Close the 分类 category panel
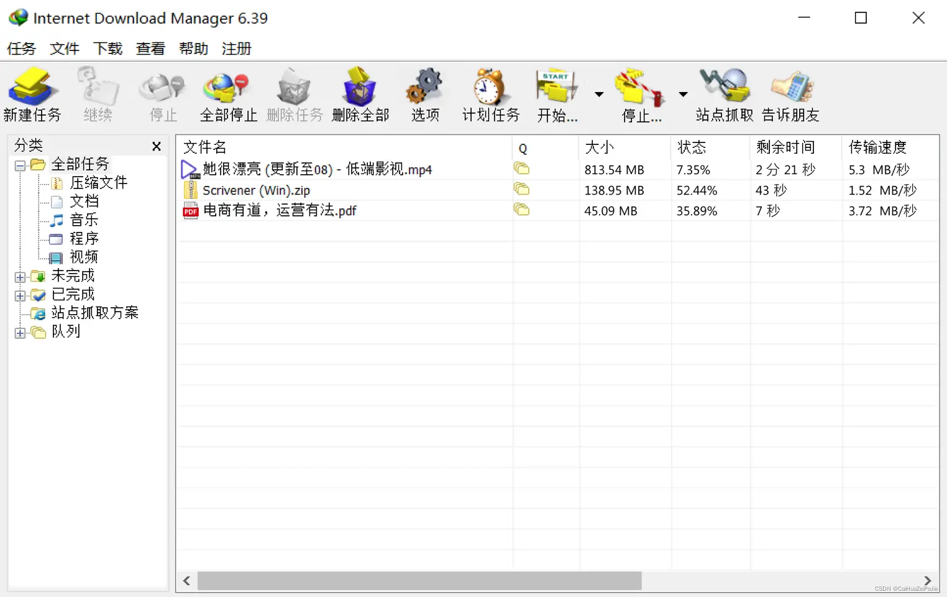The height and width of the screenshot is (597, 947). click(x=157, y=146)
